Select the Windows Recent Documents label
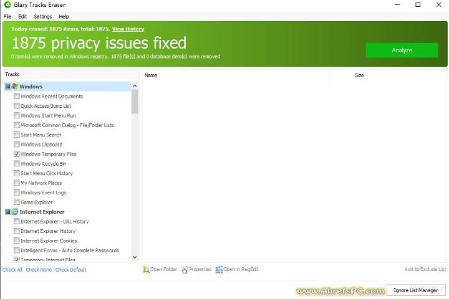The width and height of the screenshot is (449, 299). click(52, 97)
